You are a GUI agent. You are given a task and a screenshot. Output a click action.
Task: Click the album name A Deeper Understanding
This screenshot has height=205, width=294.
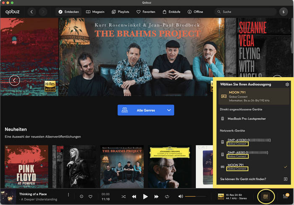tap(39, 200)
